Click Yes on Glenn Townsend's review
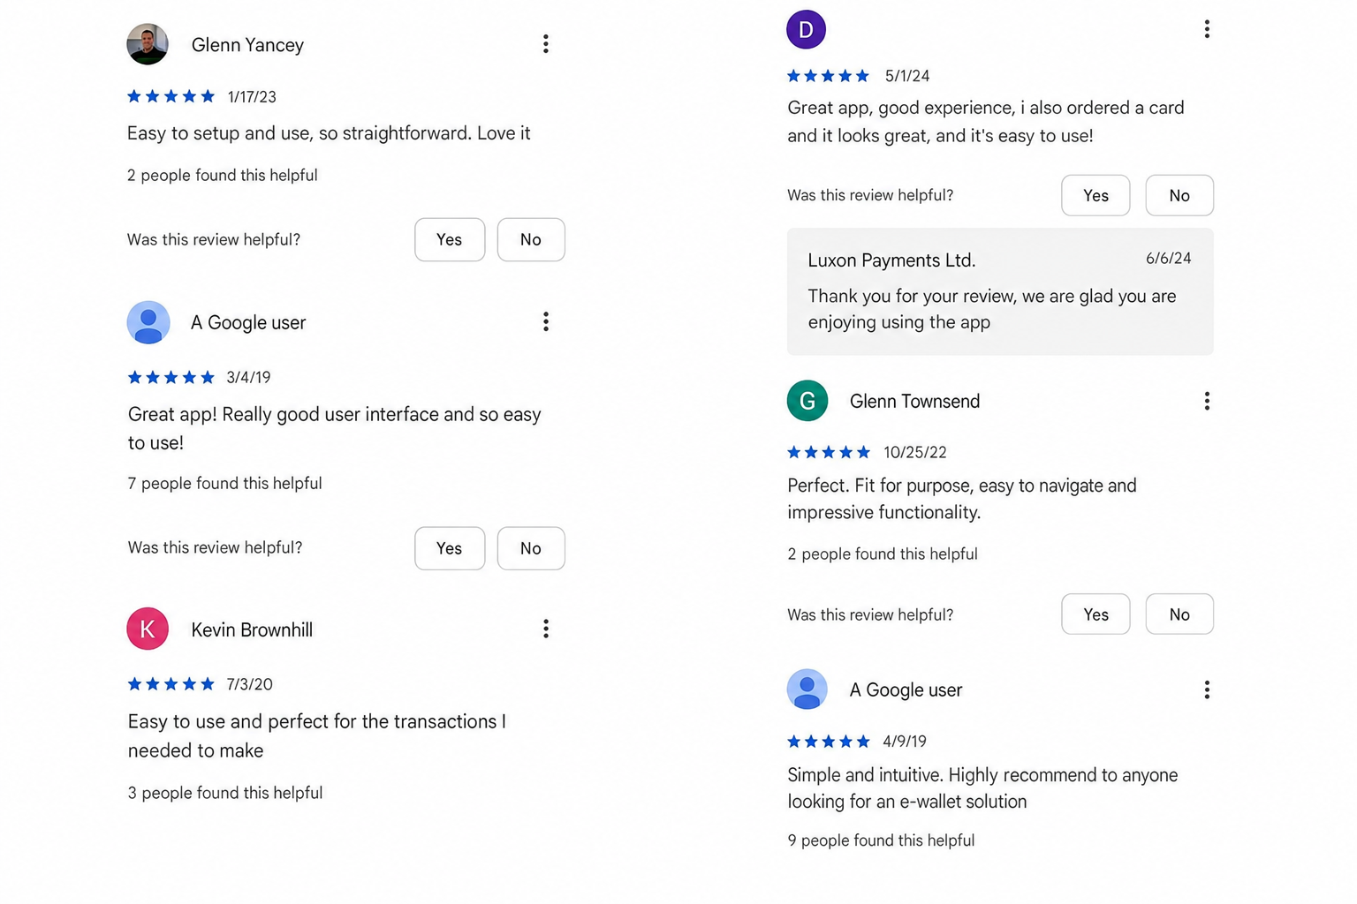The image size is (1357, 904). 1095,614
